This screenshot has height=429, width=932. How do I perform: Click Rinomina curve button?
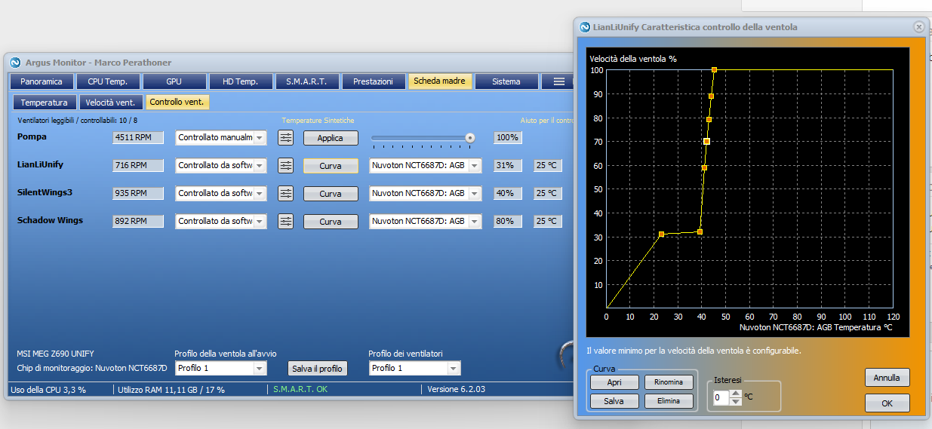pyautogui.click(x=669, y=382)
